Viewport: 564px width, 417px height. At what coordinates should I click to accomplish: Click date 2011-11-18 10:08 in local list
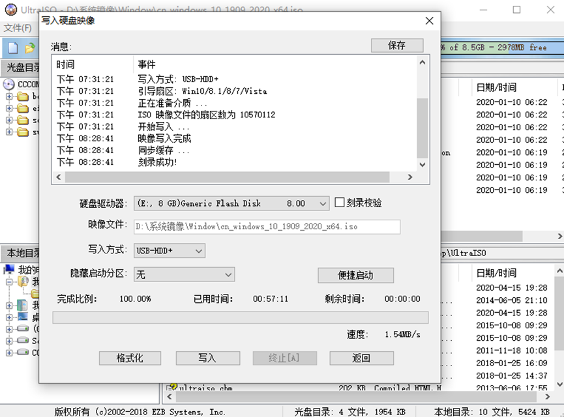click(x=511, y=351)
